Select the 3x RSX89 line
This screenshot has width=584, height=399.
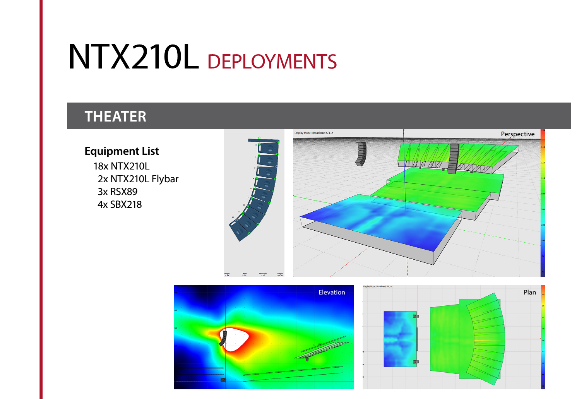click(x=118, y=192)
